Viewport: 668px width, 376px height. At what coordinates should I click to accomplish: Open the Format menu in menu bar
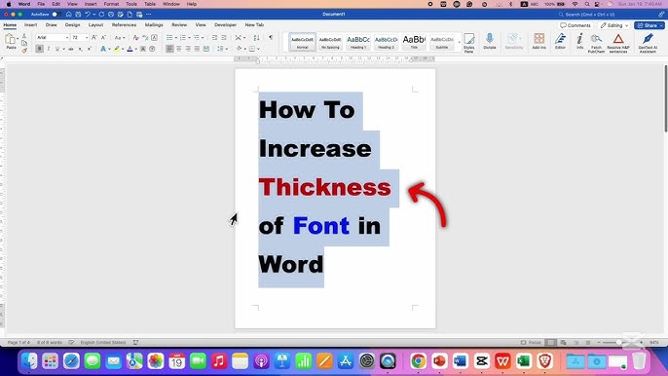coord(111,4)
